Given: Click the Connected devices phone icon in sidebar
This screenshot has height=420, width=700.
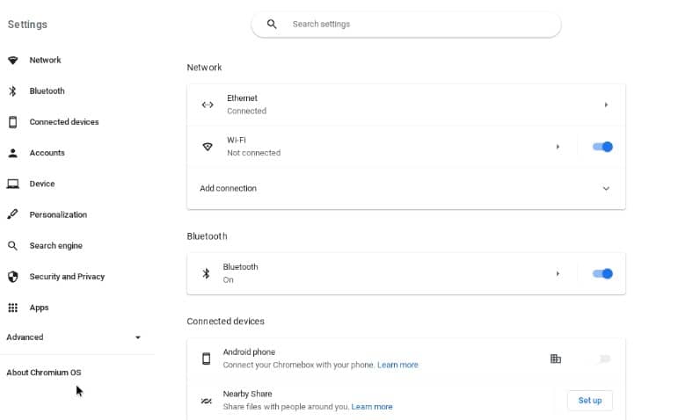Looking at the screenshot, I should pos(13,122).
